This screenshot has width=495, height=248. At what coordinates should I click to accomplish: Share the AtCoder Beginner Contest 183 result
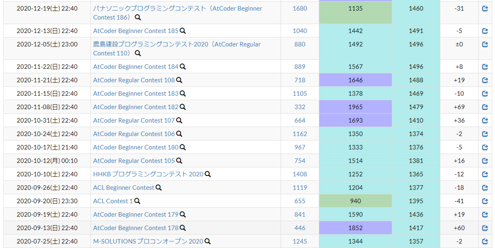tap(485, 94)
